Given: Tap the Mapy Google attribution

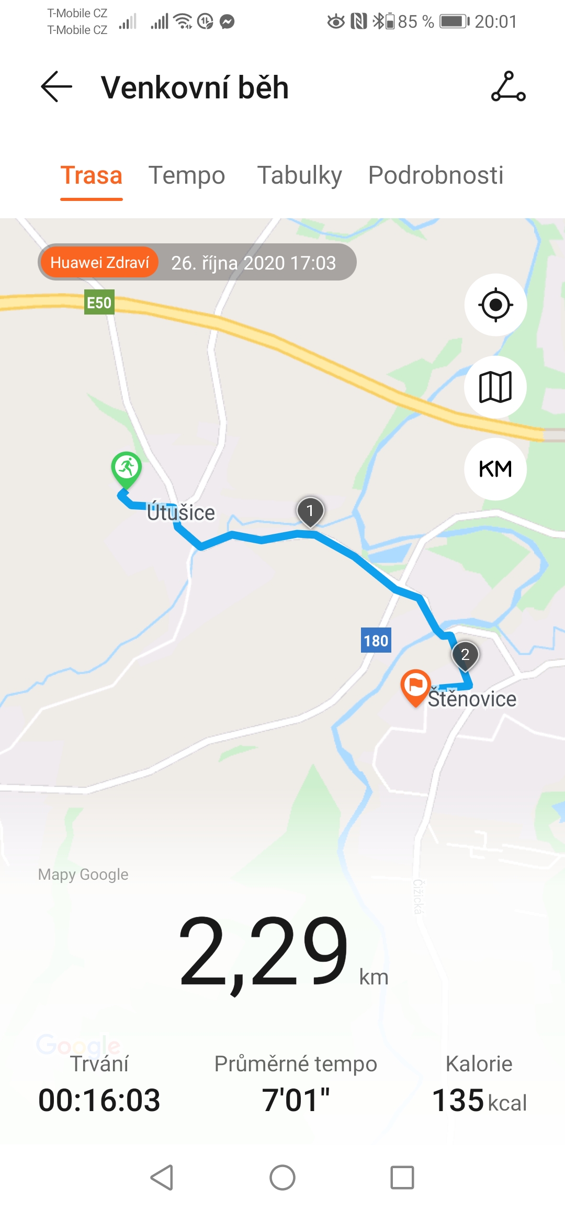Looking at the screenshot, I should tap(83, 874).
